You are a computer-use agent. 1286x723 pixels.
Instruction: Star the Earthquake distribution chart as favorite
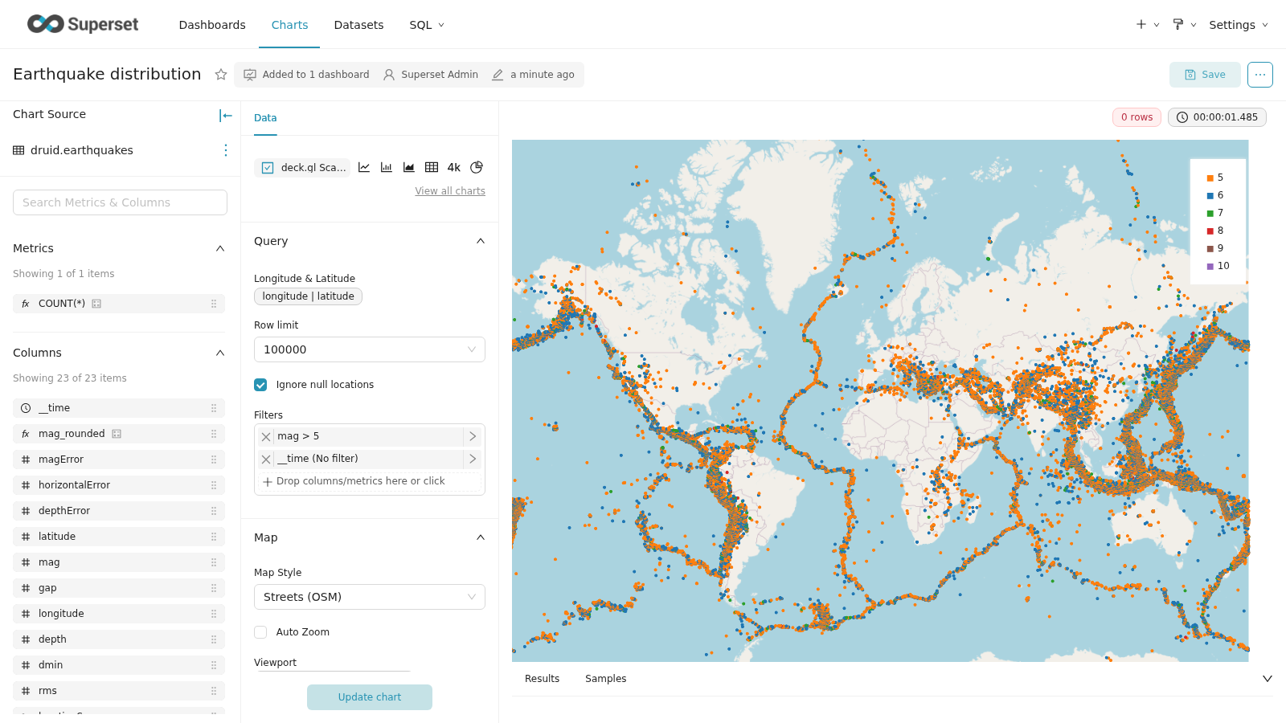(x=221, y=75)
